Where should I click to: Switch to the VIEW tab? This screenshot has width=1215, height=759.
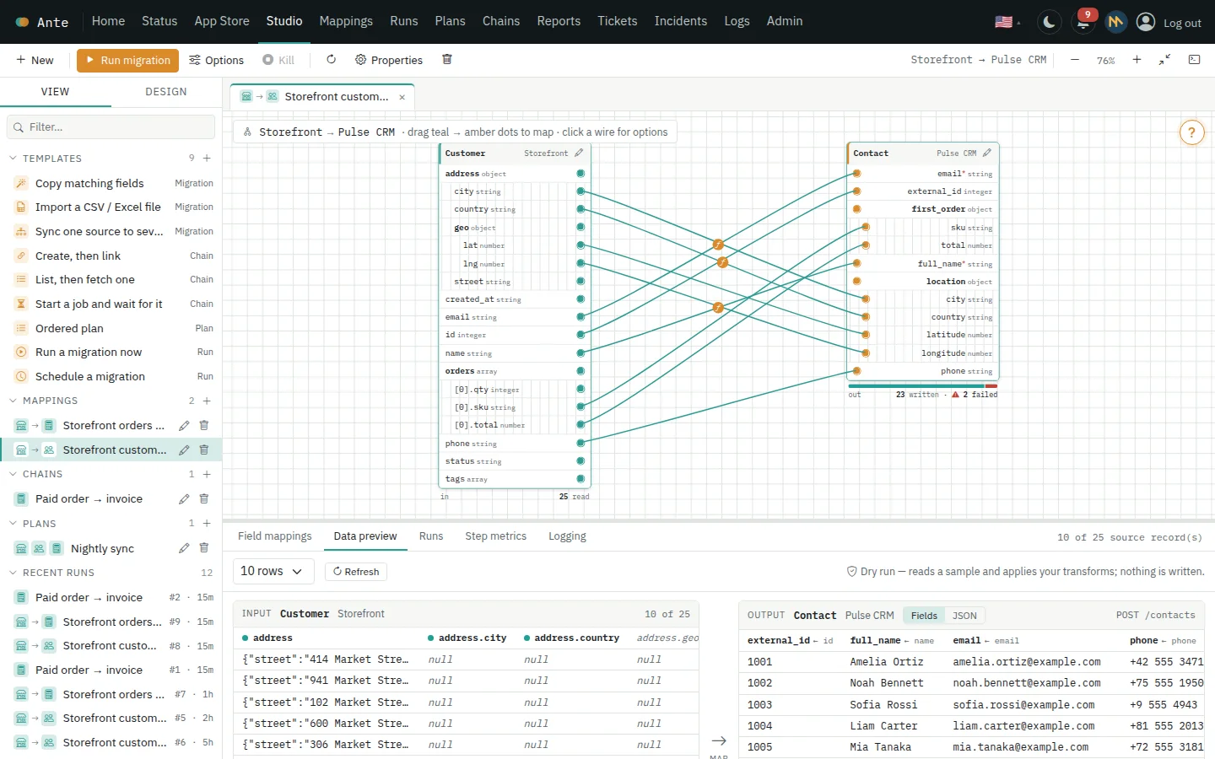pos(56,92)
